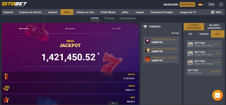The width and height of the screenshot is (226, 105).
Task: Expand the collapsed panel arrow at bottom
Action: coord(113,103)
